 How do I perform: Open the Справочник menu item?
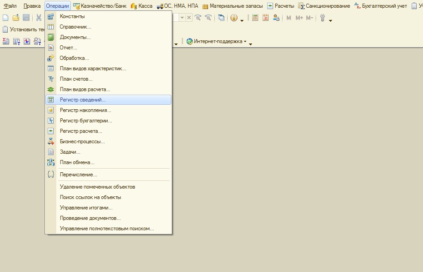point(75,27)
